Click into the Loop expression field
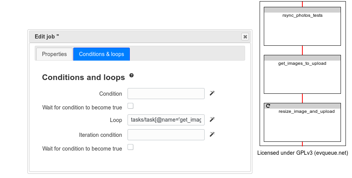352x178 pixels. coord(166,120)
